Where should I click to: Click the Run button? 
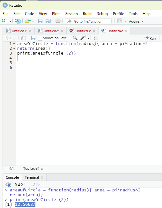150,38
